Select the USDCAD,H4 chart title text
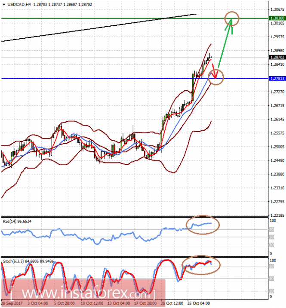Image resolution: width=286 pixels, height=308 pixels. pyautogui.click(x=19, y=5)
